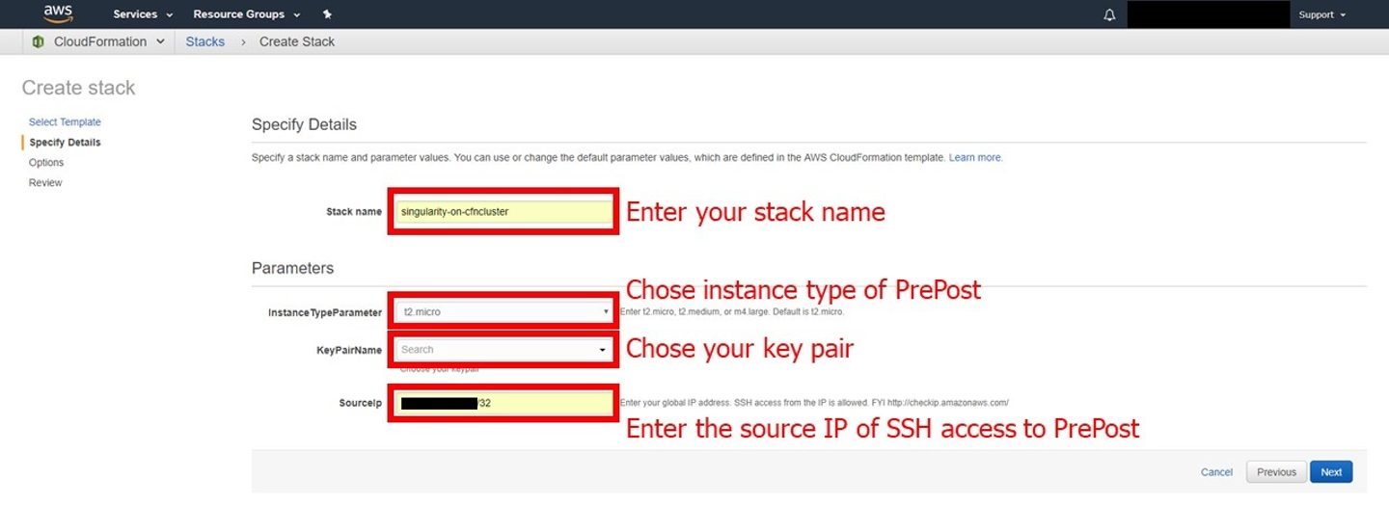Go to Stacks breadcrumb link
The image size is (1389, 506).
(x=204, y=41)
